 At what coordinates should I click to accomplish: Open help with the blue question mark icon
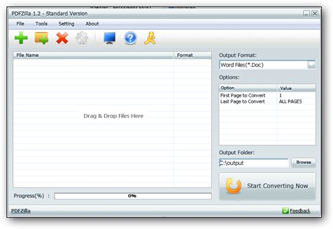[x=130, y=38]
